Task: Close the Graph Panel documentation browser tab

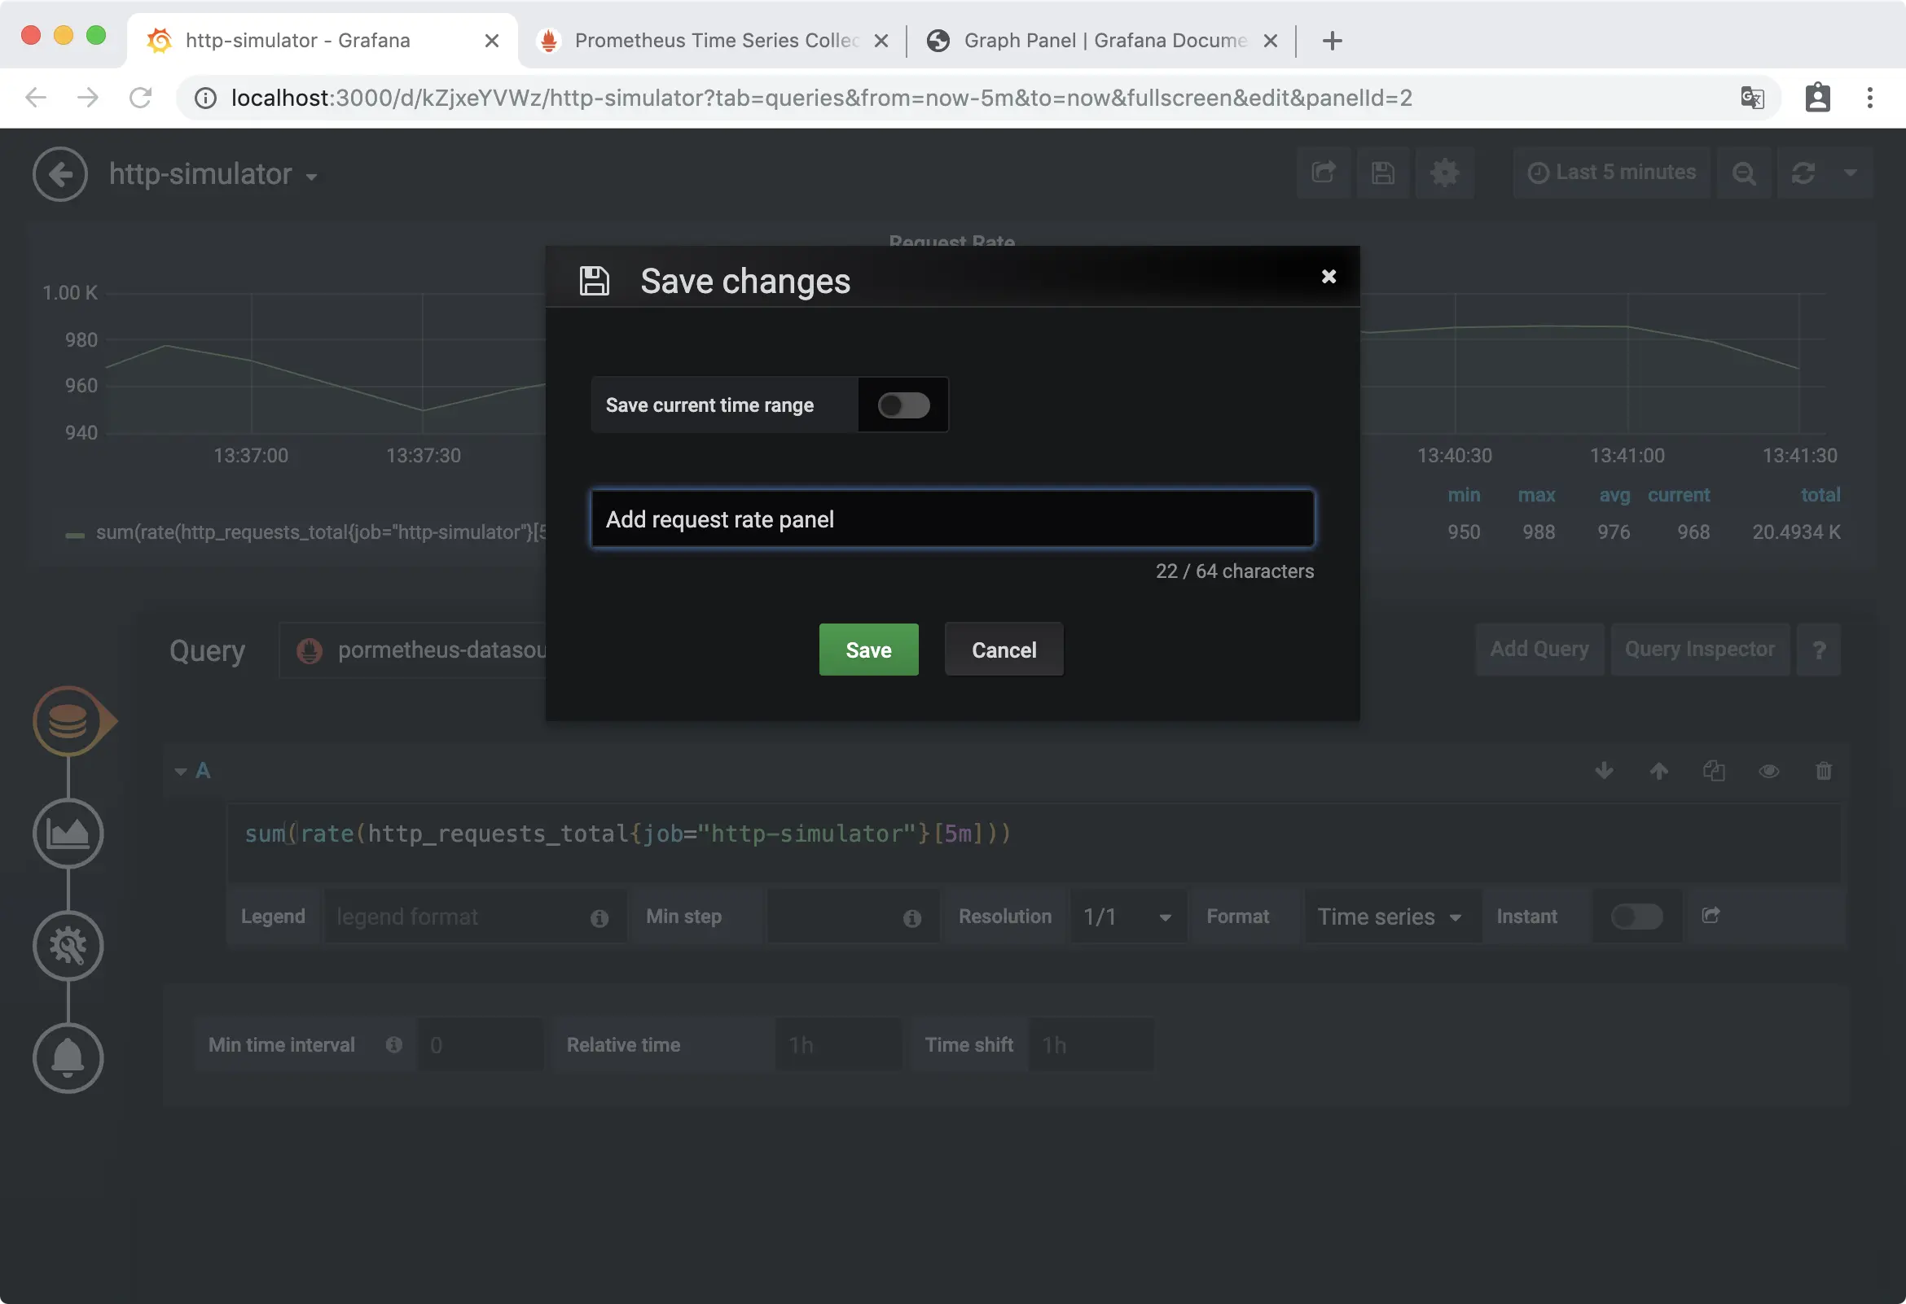Action: click(x=1270, y=40)
